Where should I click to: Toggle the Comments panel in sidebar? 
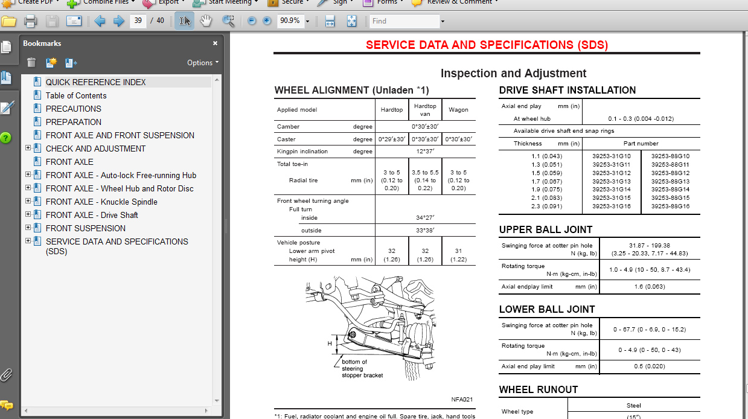(x=6, y=405)
